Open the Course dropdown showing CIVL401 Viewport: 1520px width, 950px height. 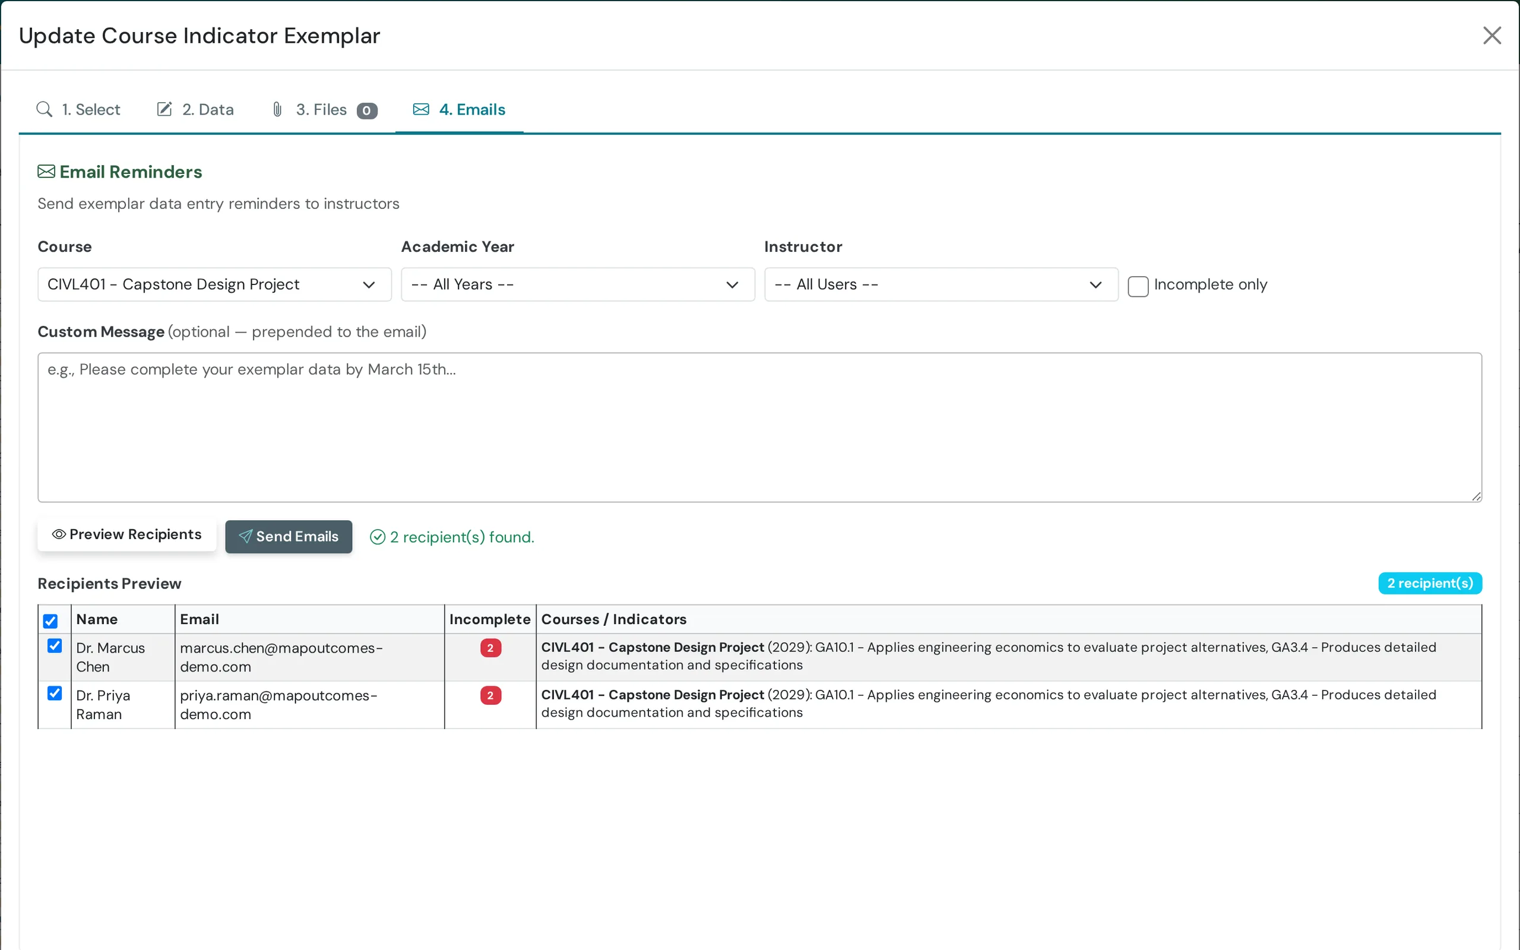tap(214, 284)
